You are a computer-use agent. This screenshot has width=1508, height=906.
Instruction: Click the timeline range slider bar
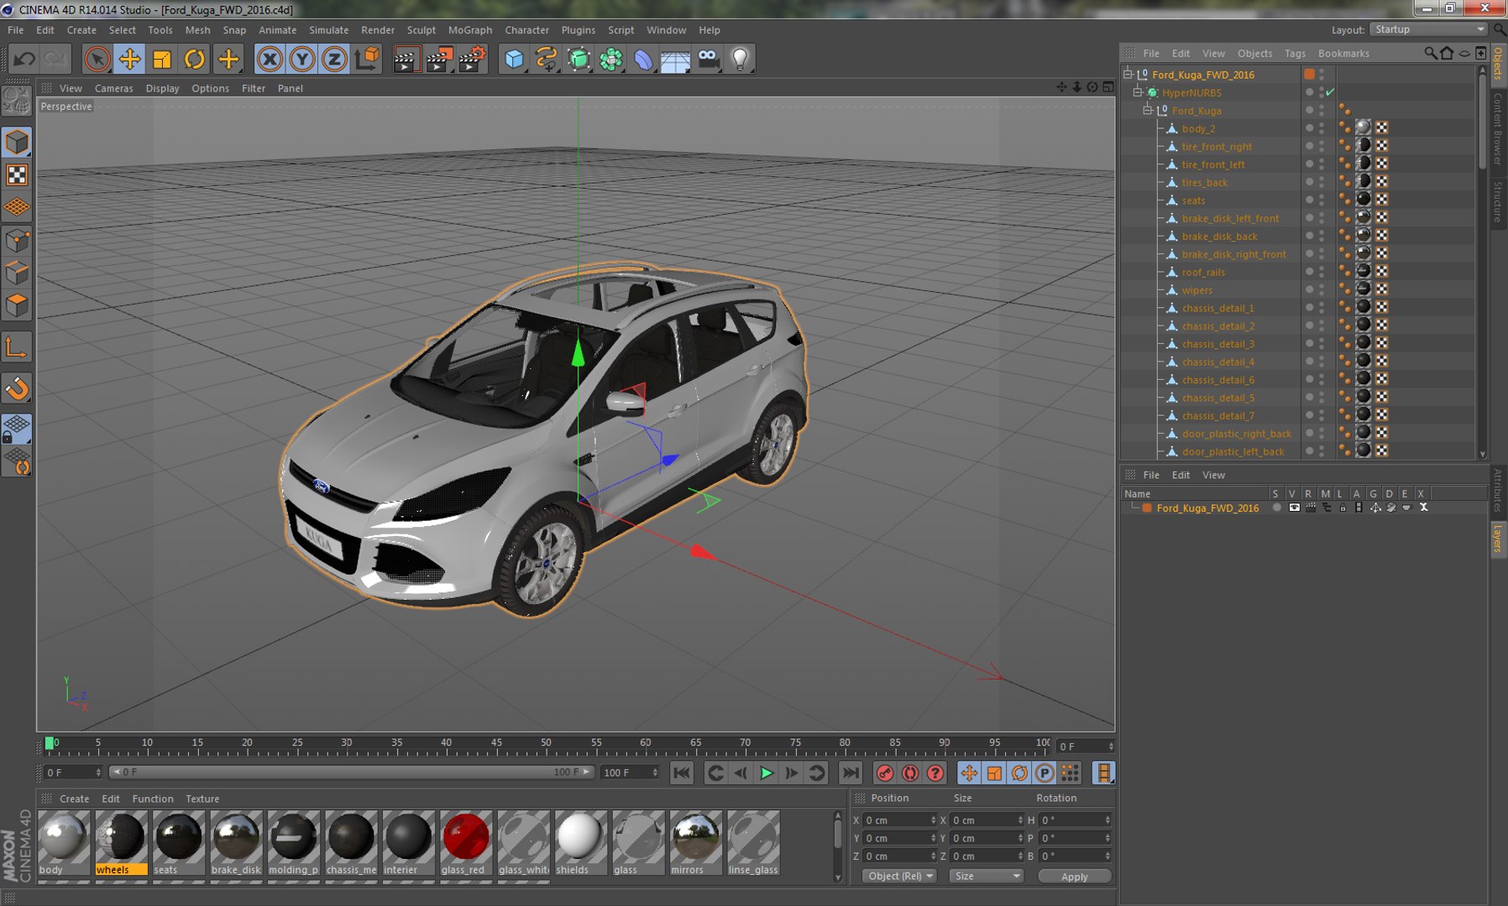click(x=352, y=772)
